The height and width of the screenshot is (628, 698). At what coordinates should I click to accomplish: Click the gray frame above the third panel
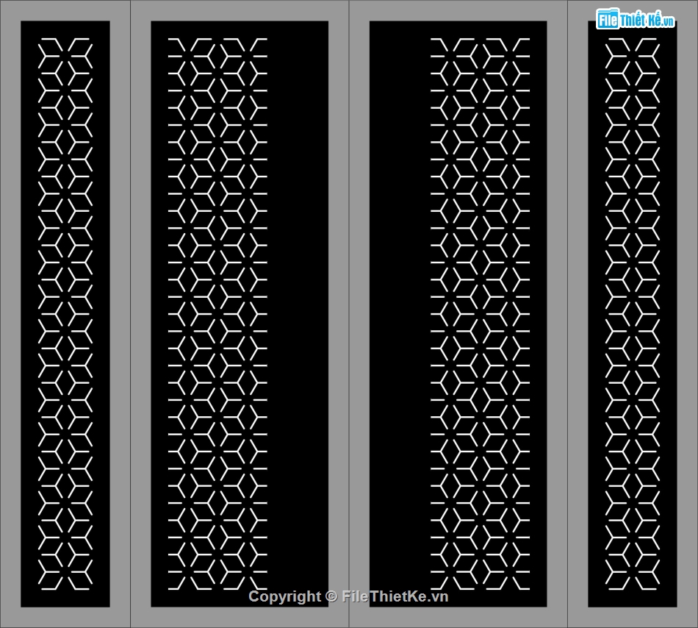point(458,10)
